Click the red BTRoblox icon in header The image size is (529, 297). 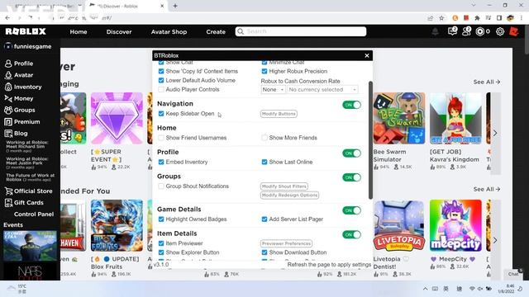513,31
